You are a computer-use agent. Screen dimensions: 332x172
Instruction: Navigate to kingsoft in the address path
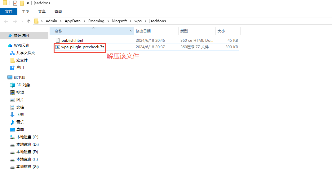click(119, 21)
